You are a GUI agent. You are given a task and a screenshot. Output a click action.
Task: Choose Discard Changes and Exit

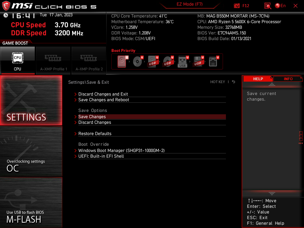(152, 94)
